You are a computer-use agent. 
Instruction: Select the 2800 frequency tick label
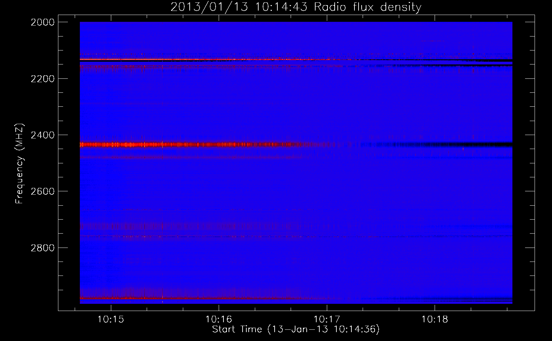pyautogui.click(x=43, y=248)
